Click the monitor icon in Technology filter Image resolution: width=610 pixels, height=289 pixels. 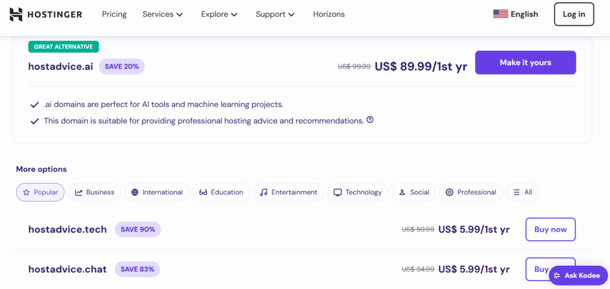point(338,192)
